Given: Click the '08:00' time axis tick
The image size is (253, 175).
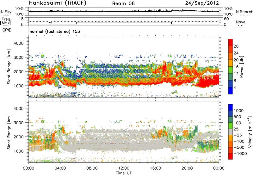Looking at the screenshot, I should [x=92, y=168].
